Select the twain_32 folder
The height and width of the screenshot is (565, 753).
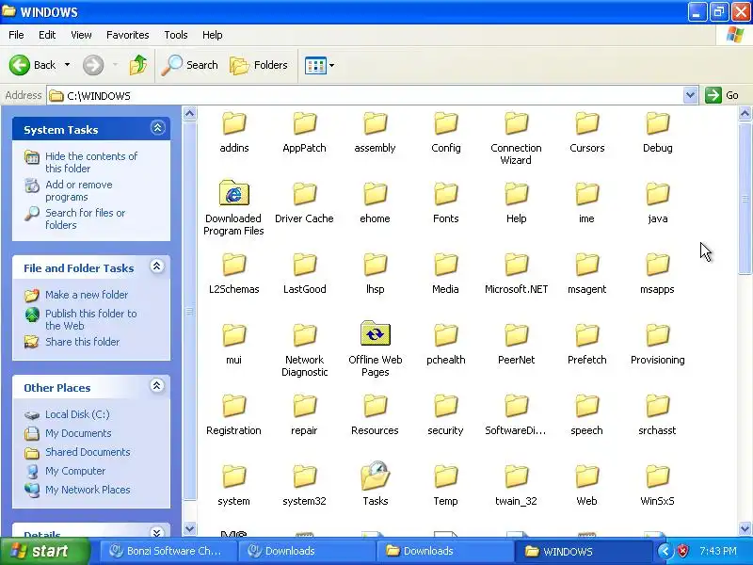tap(516, 485)
